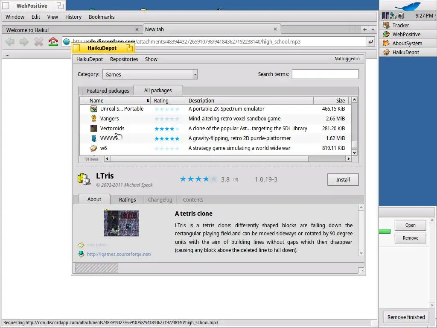Open the HaikuDepot menu
Screen dimensions: 437x328
click(90, 59)
